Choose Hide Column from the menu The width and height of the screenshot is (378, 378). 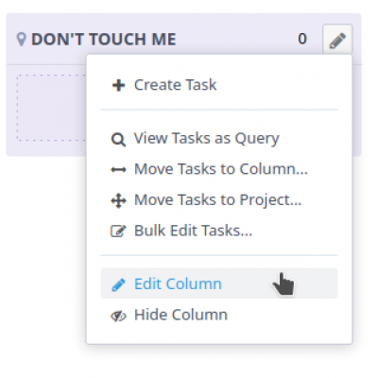[219, 315]
